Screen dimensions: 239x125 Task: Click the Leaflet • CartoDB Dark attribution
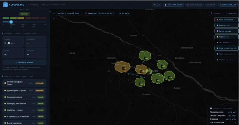tap(68, 13)
